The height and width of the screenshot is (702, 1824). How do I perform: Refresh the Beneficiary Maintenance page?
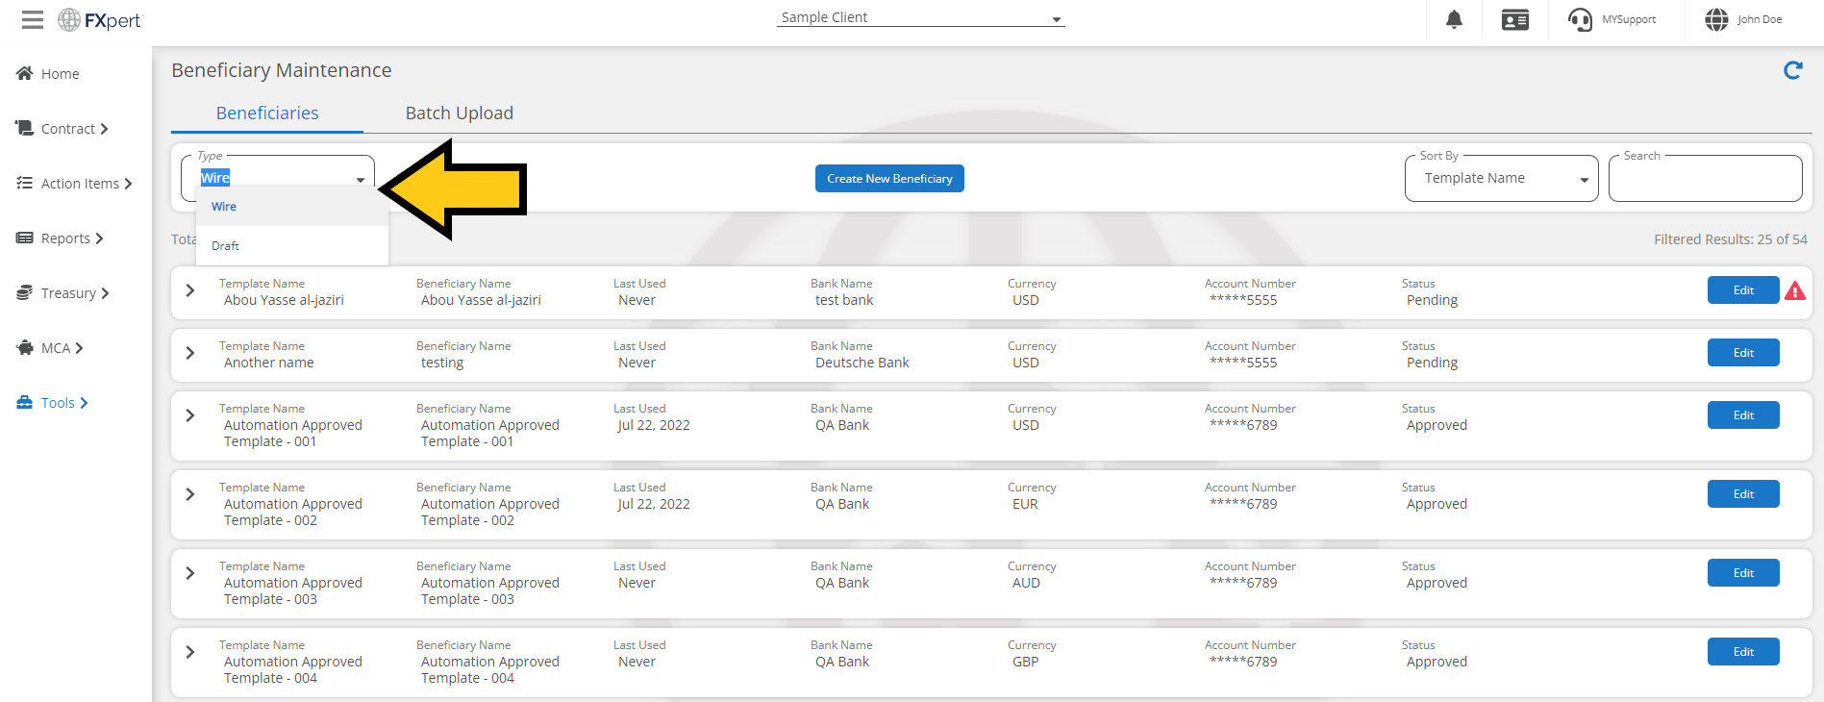point(1792,70)
